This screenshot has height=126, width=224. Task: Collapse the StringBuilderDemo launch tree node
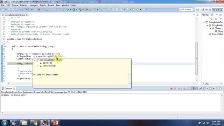click(204, 22)
